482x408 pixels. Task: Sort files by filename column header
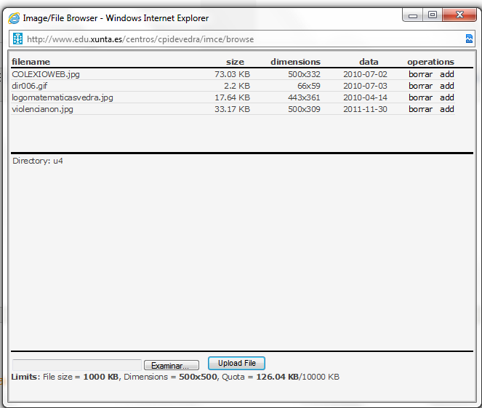31,62
